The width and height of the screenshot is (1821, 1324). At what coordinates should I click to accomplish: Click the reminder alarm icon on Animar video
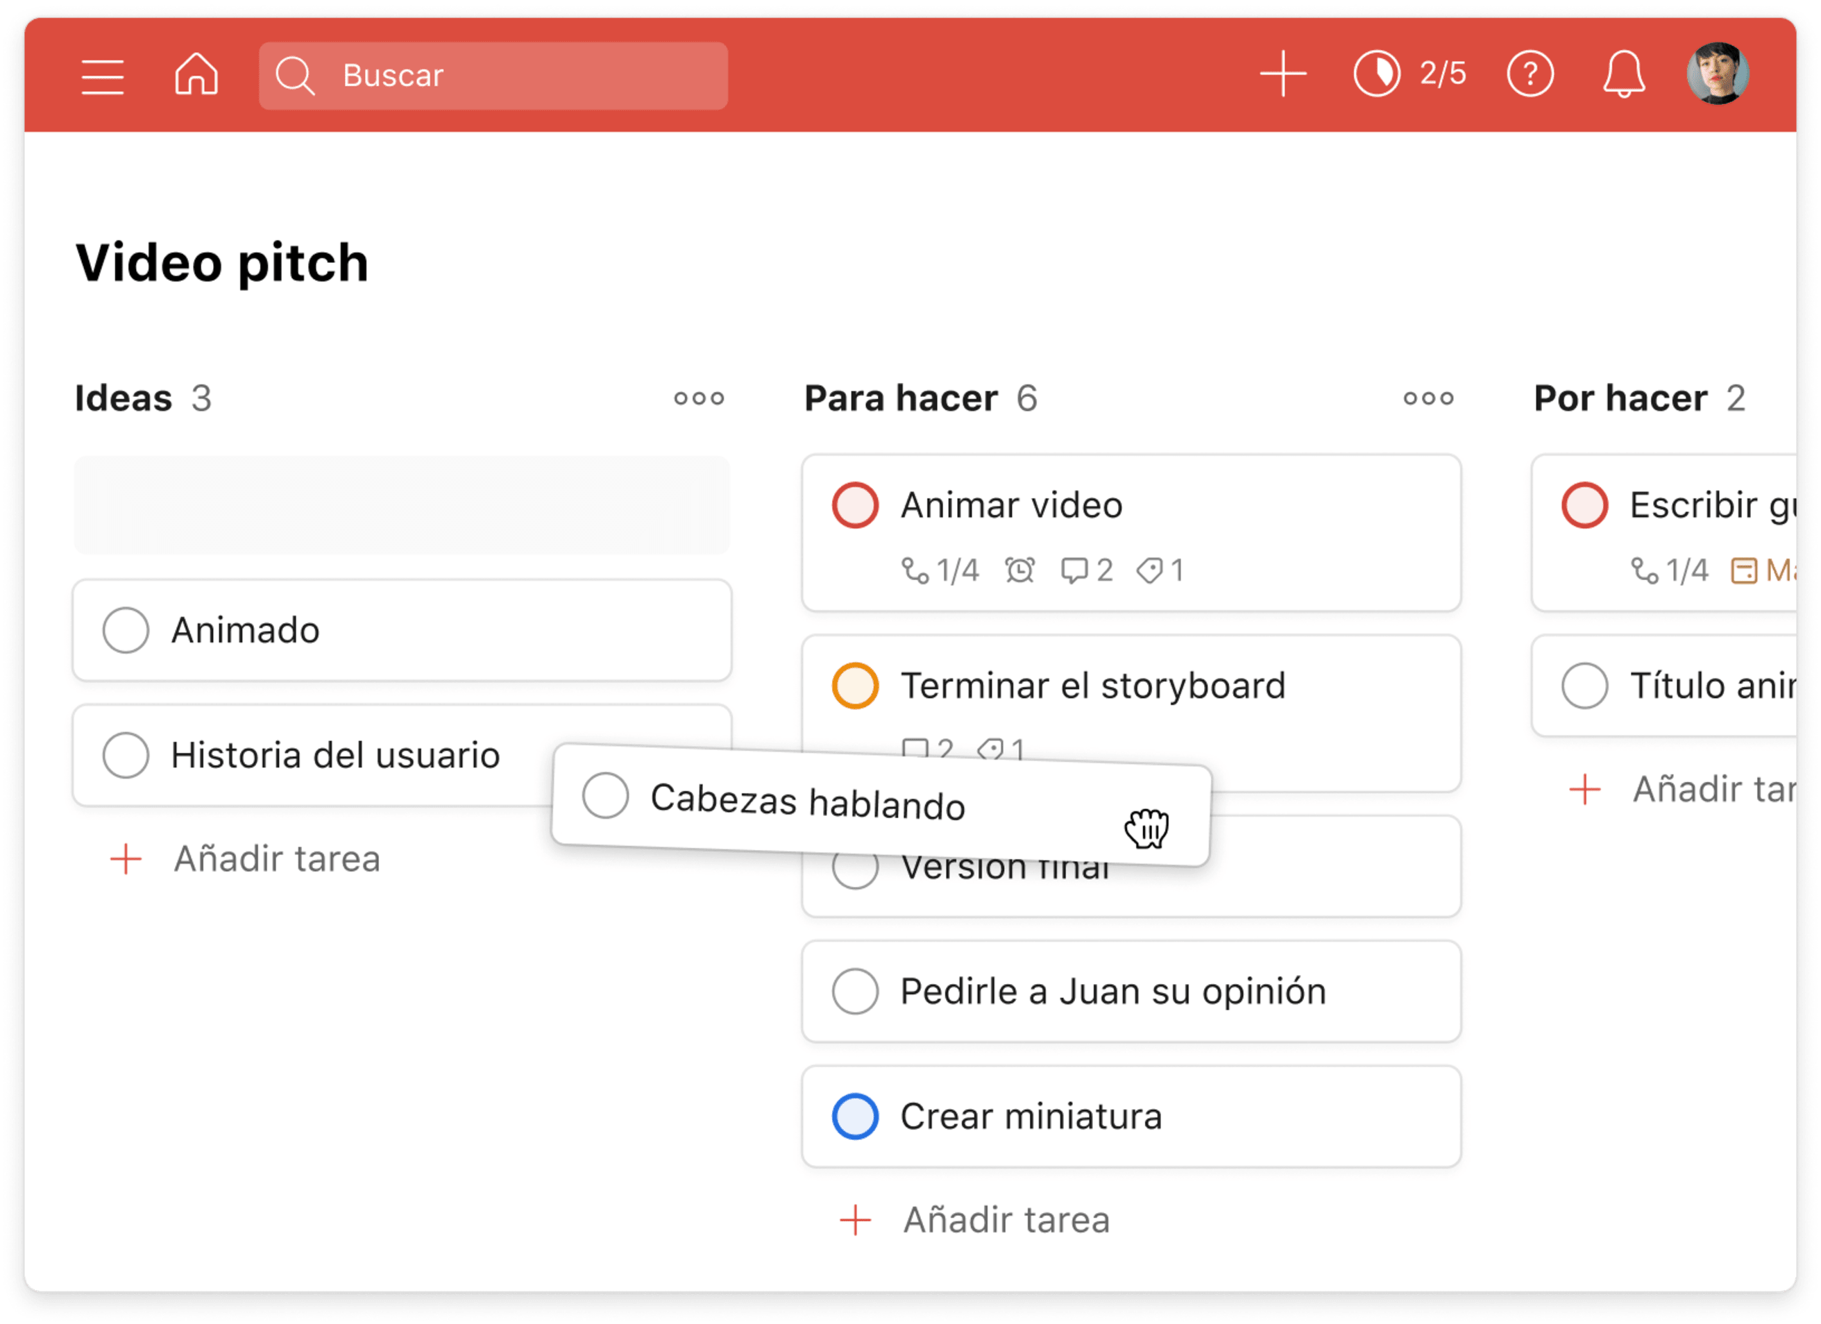pyautogui.click(x=1019, y=571)
